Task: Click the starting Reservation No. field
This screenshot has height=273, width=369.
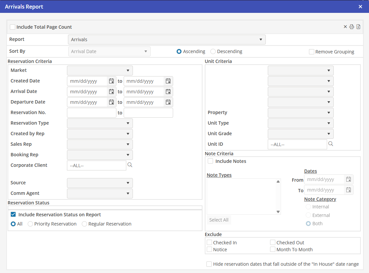Action: click(x=92, y=113)
